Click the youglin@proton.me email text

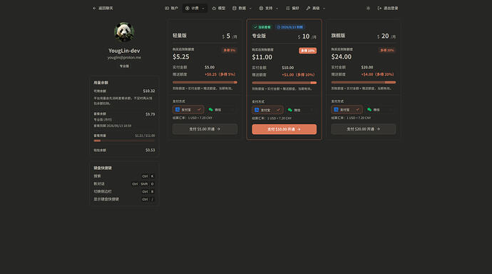[124, 57]
